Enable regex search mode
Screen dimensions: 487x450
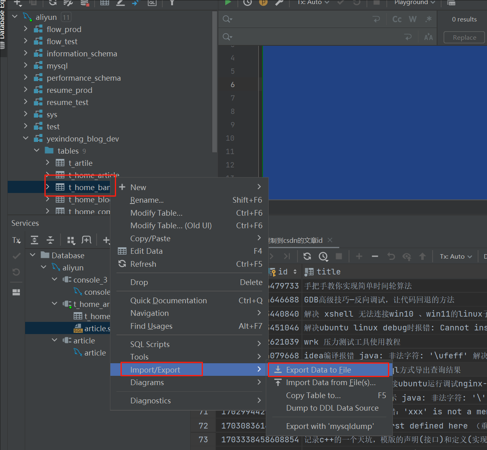click(428, 19)
